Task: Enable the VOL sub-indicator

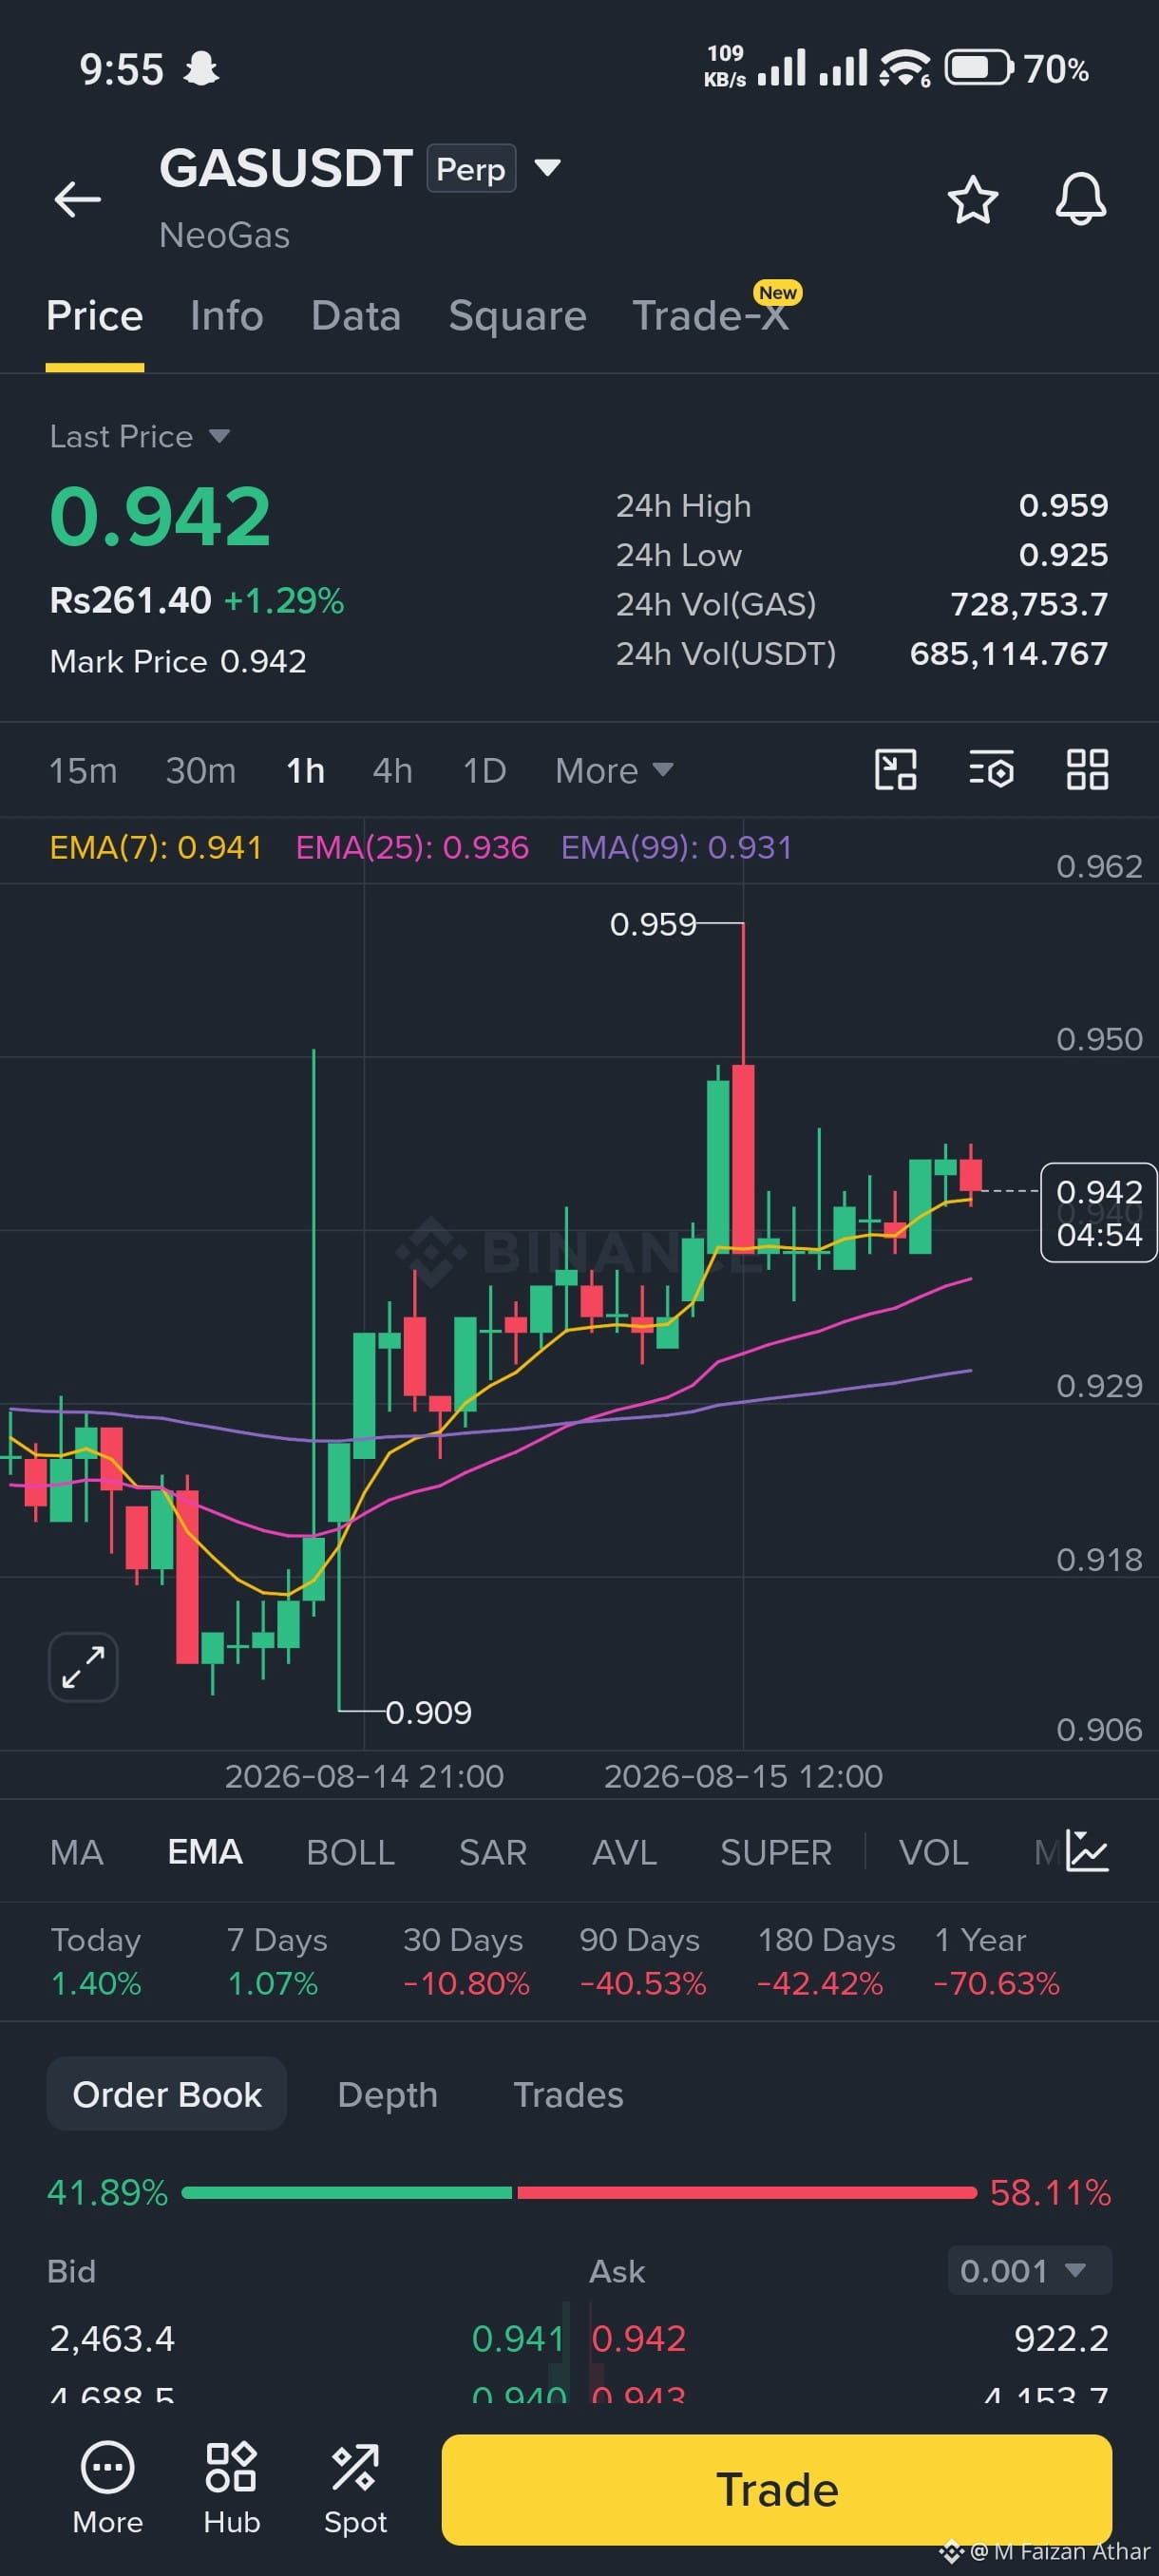Action: click(x=933, y=1852)
